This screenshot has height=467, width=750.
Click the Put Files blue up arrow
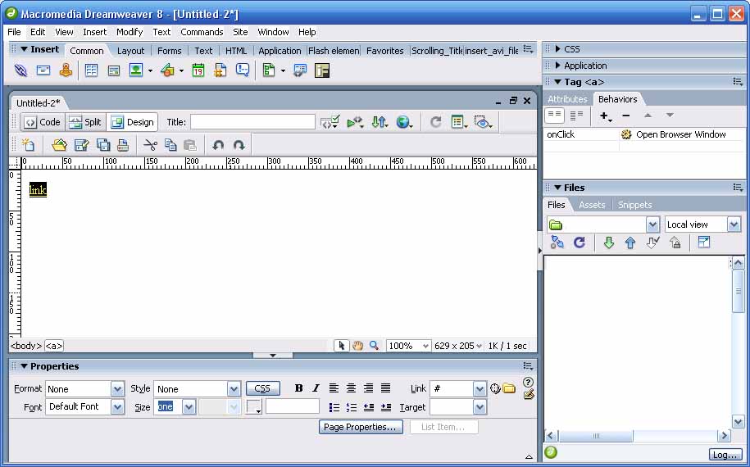pos(630,243)
